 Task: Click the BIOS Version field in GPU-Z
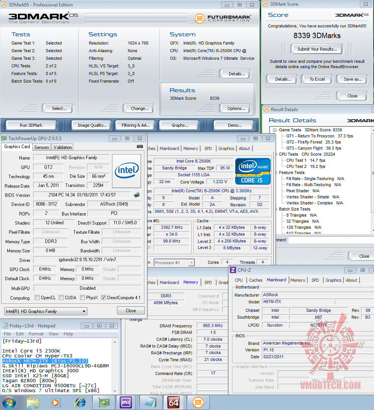pyautogui.click(x=82, y=195)
